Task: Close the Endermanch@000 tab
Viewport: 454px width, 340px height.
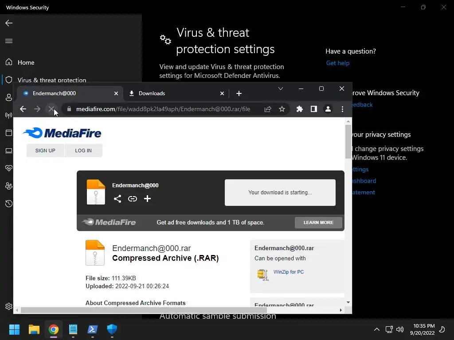Action: 116,93
